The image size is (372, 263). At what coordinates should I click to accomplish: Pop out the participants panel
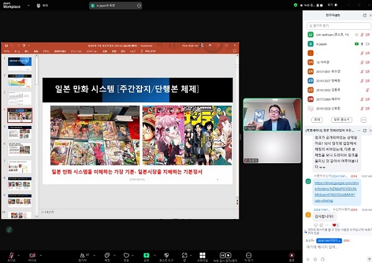point(365,15)
